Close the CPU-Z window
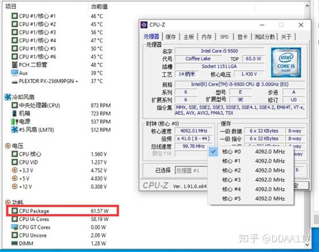319x252 pixels. point(301,25)
